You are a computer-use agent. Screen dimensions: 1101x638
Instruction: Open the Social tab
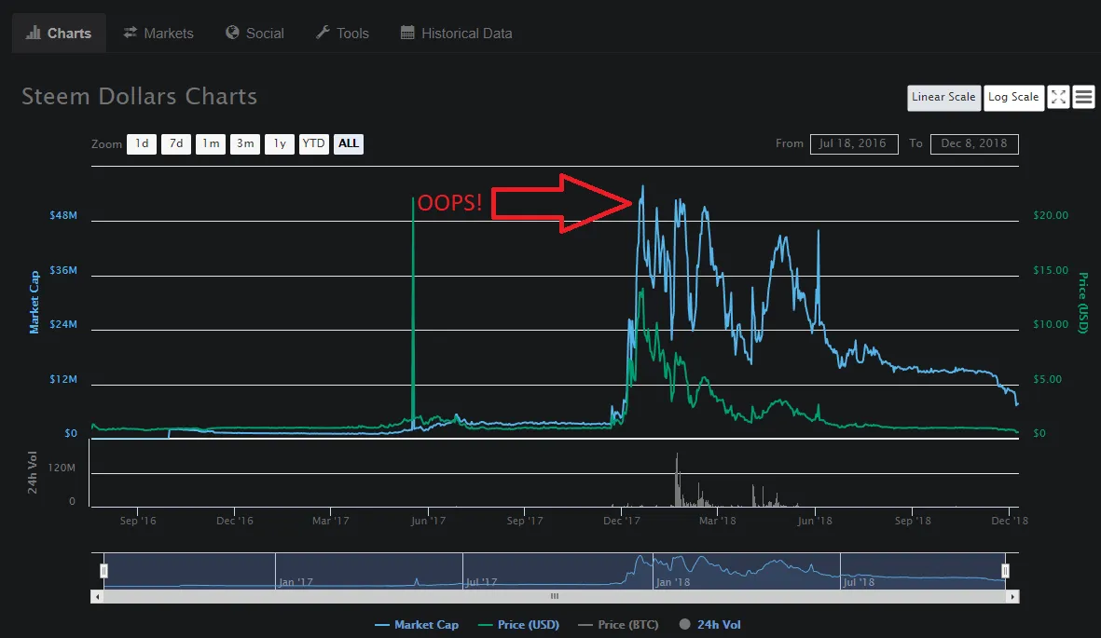tap(255, 33)
